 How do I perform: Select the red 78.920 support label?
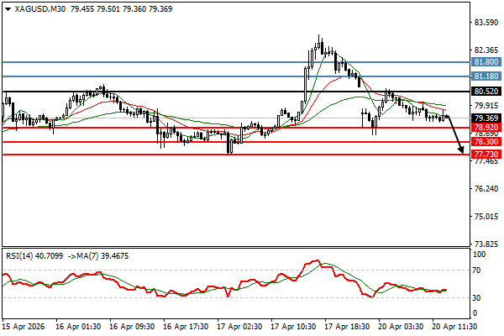pyautogui.click(x=485, y=128)
